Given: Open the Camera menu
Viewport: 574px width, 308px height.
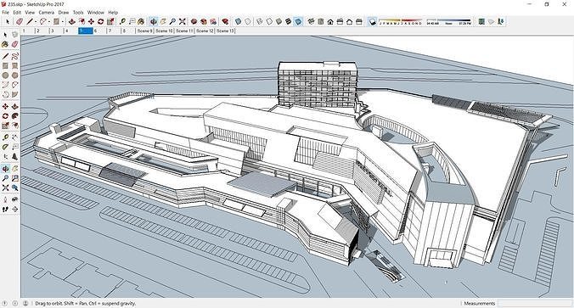Looking at the screenshot, I should [x=47, y=13].
